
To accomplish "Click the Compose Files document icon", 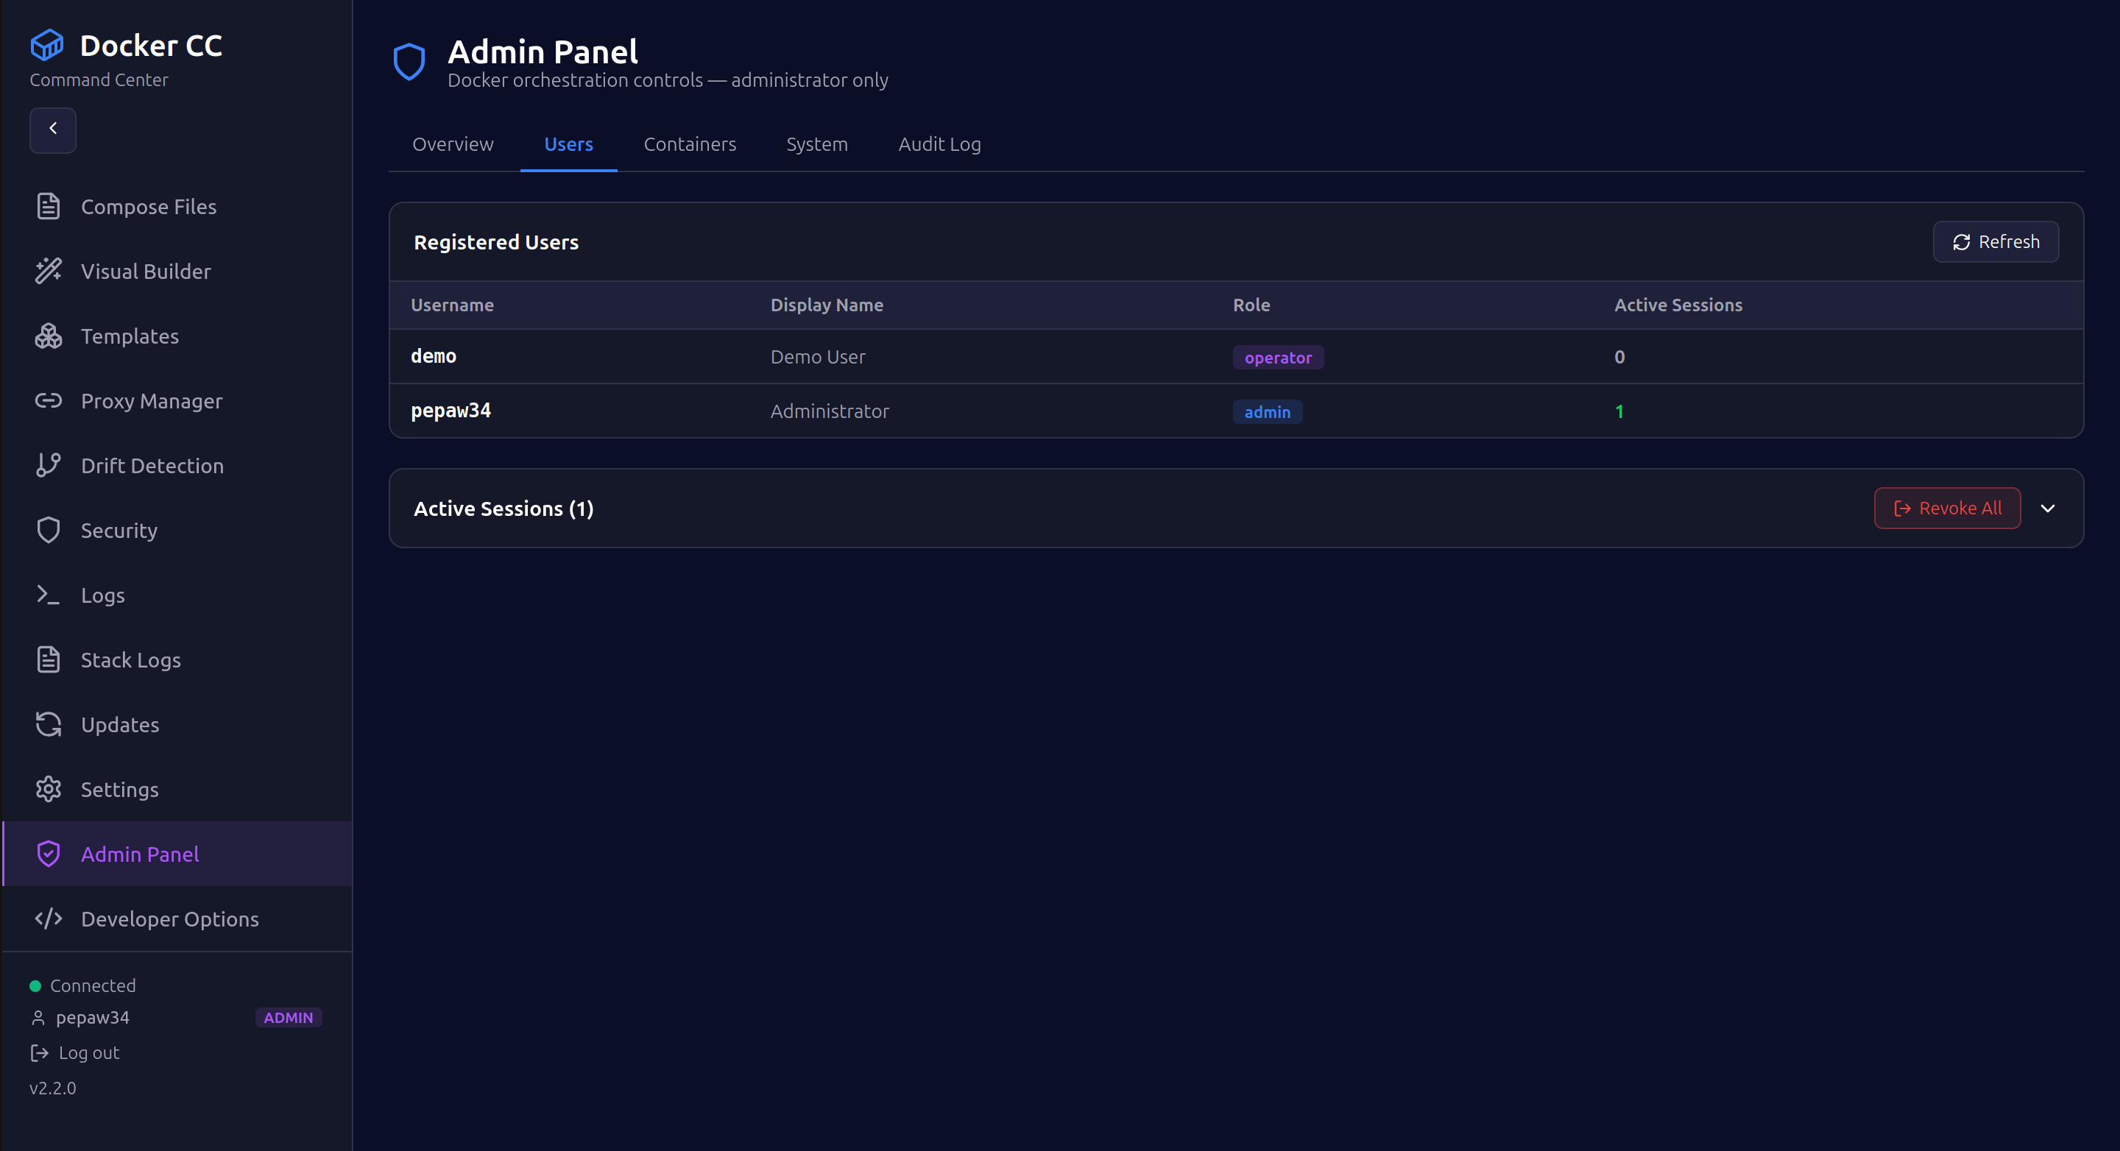I will click(x=49, y=207).
